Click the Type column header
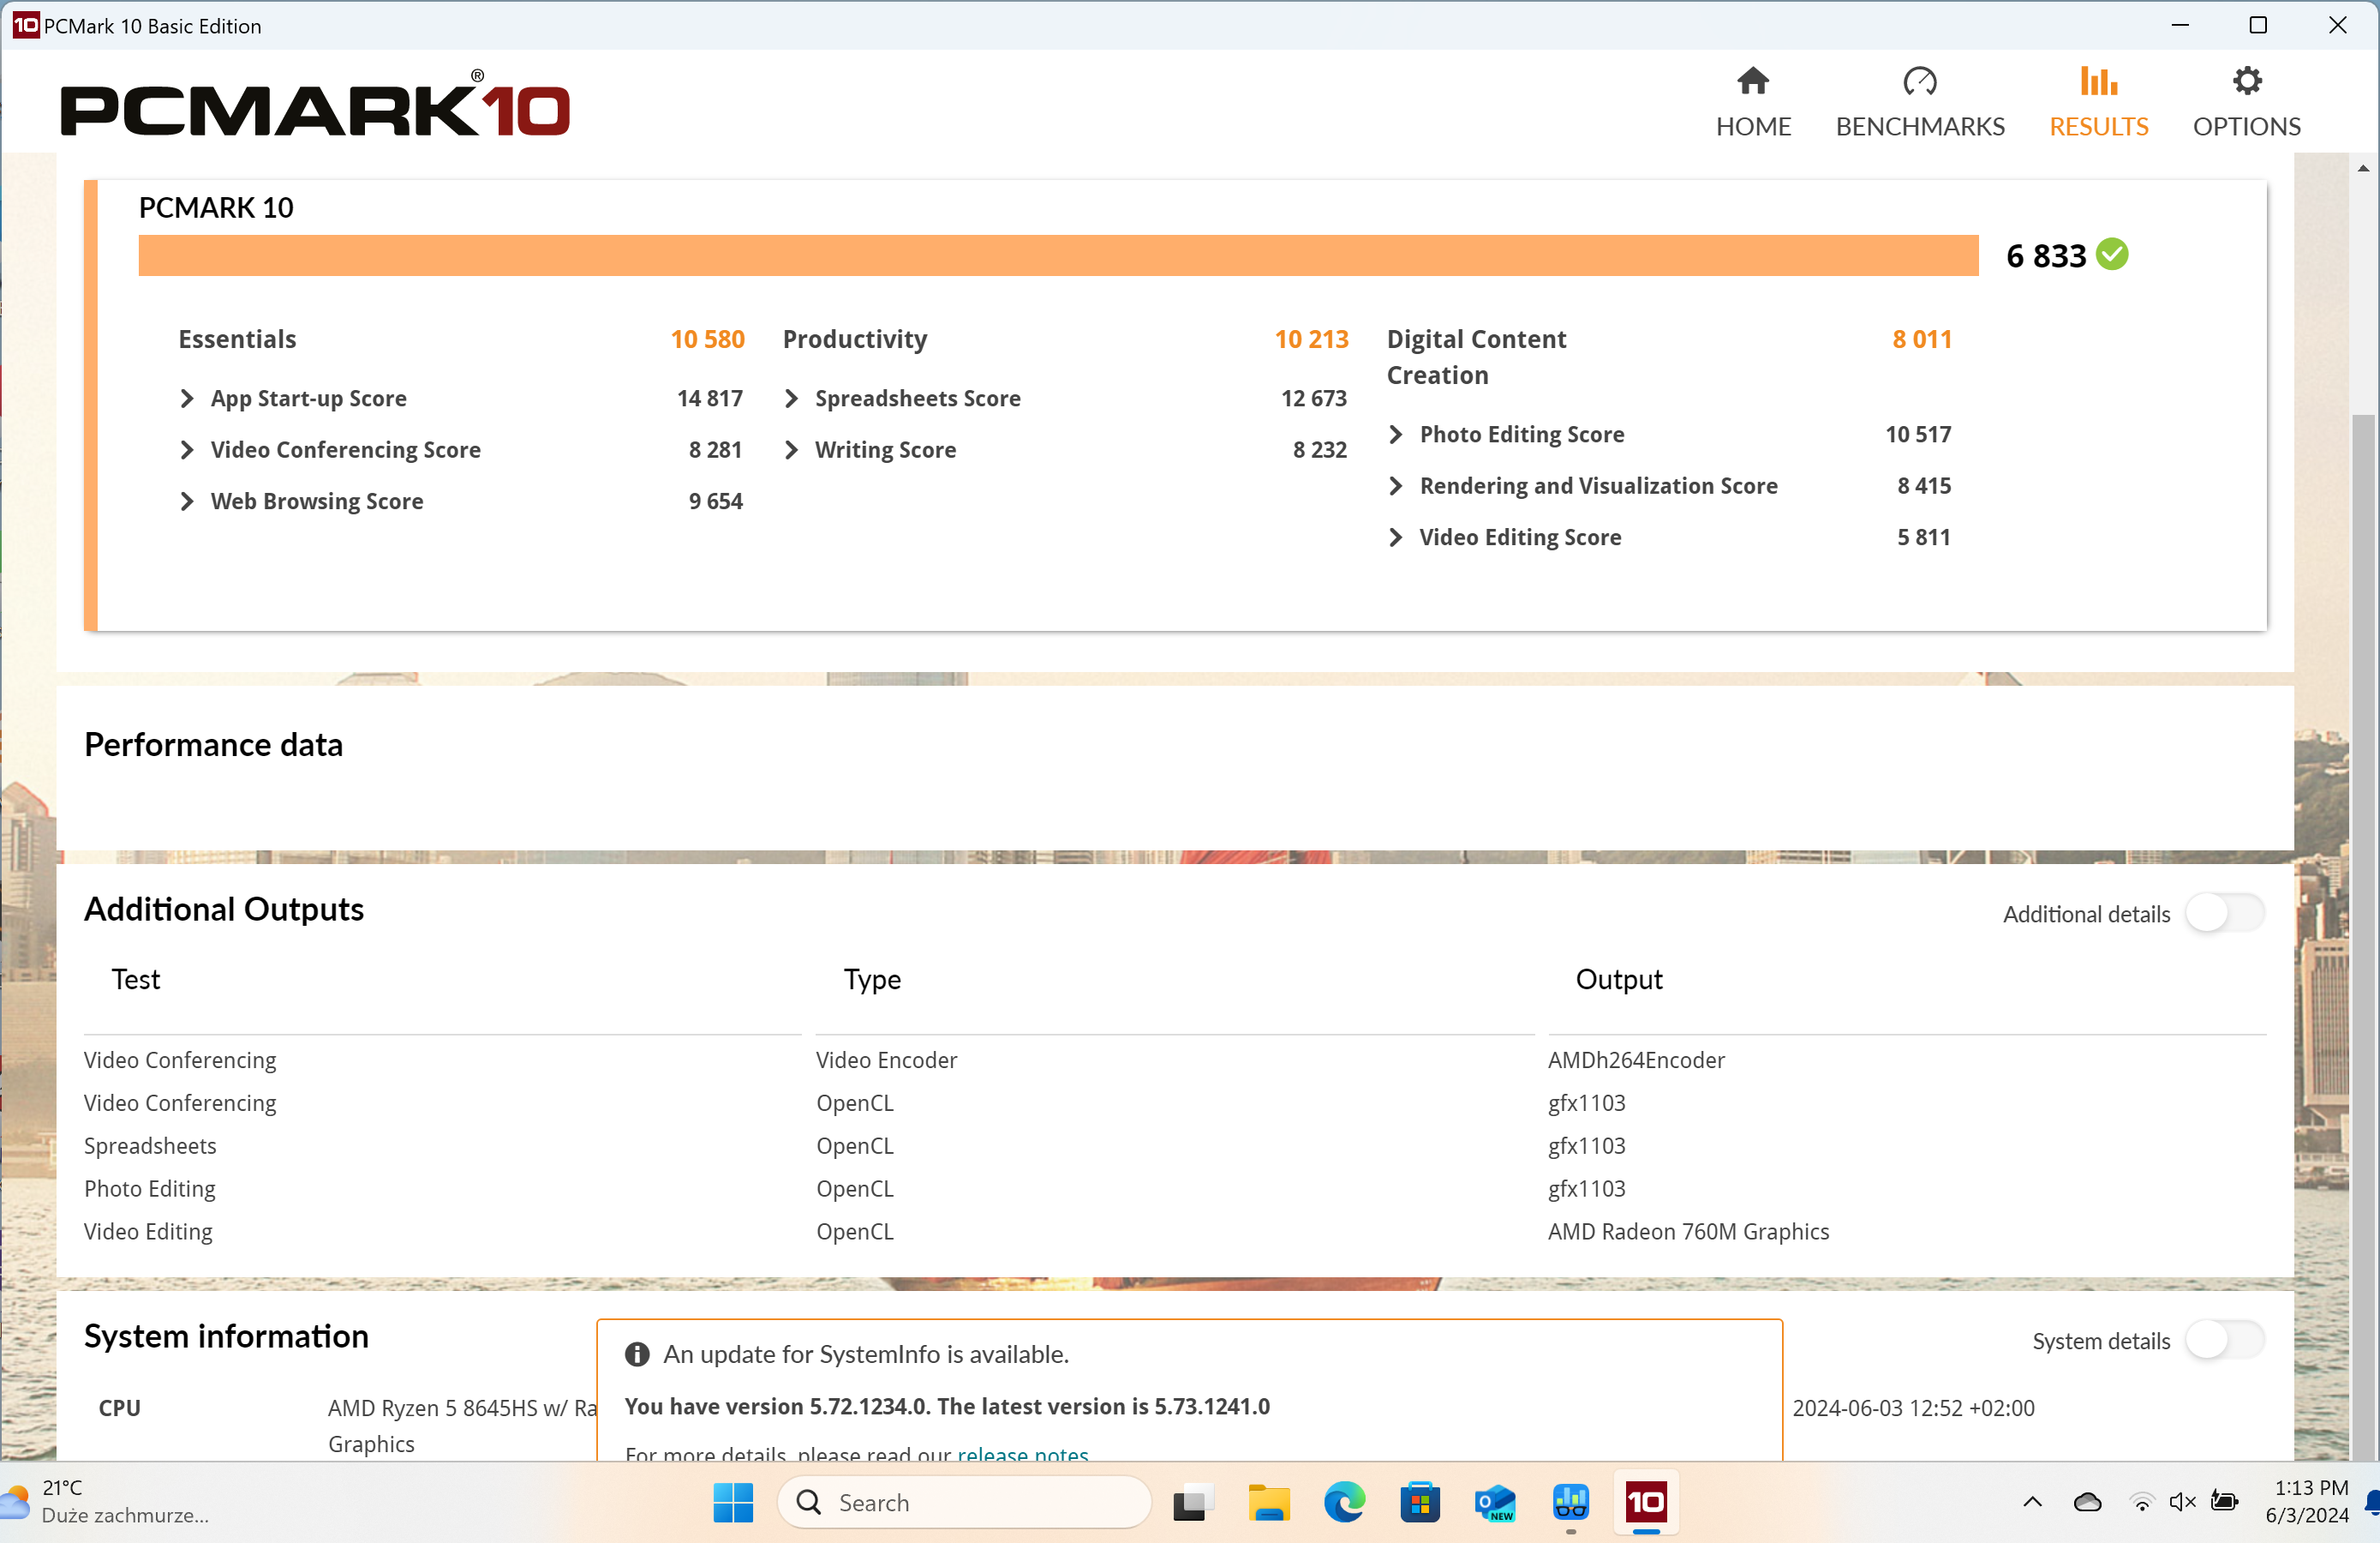 (x=872, y=979)
